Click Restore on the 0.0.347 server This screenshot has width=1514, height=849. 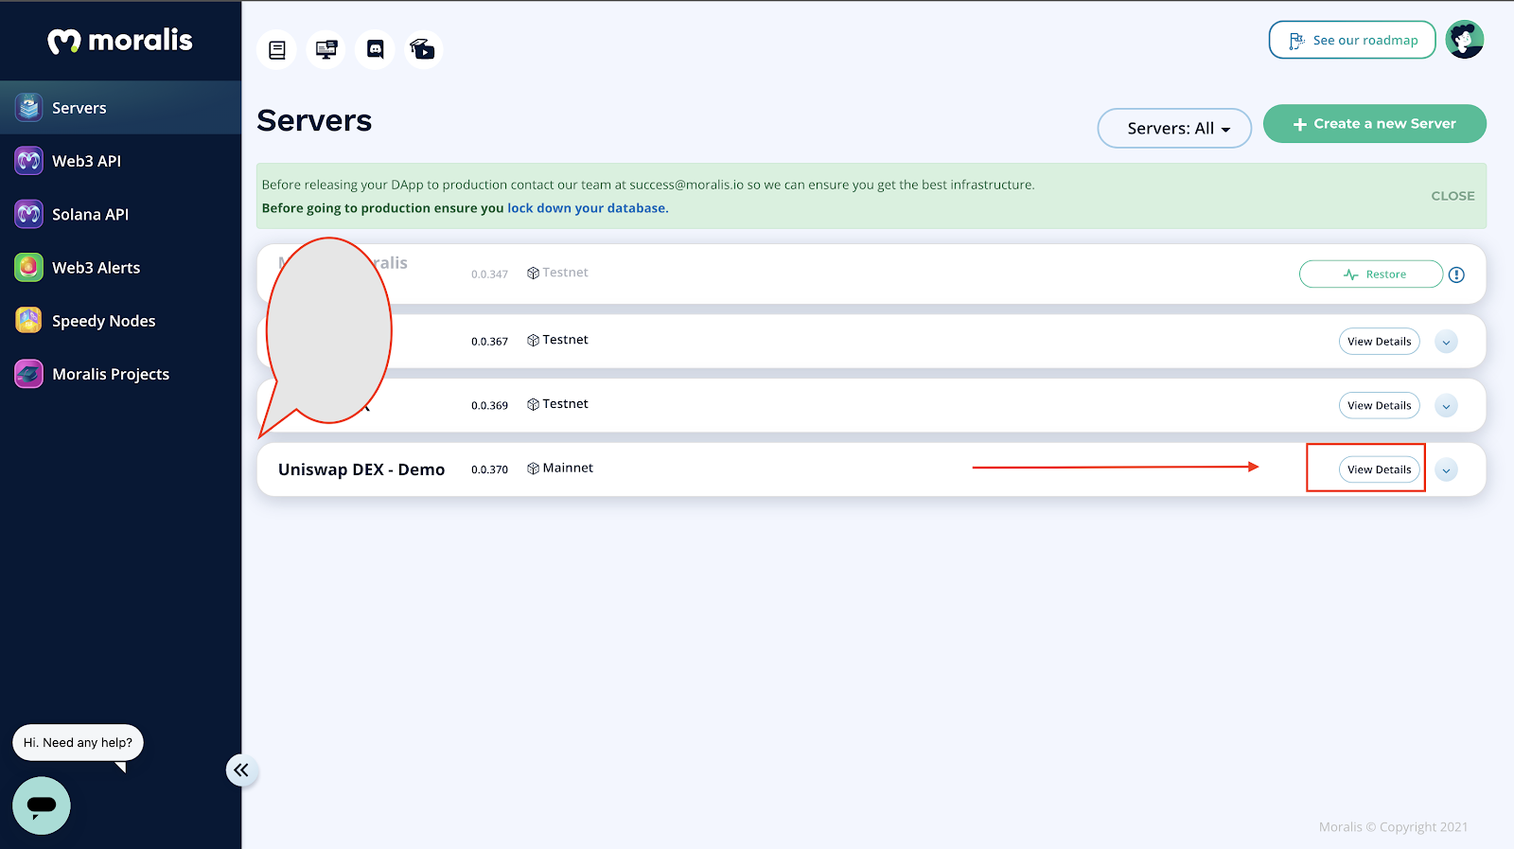click(x=1371, y=274)
